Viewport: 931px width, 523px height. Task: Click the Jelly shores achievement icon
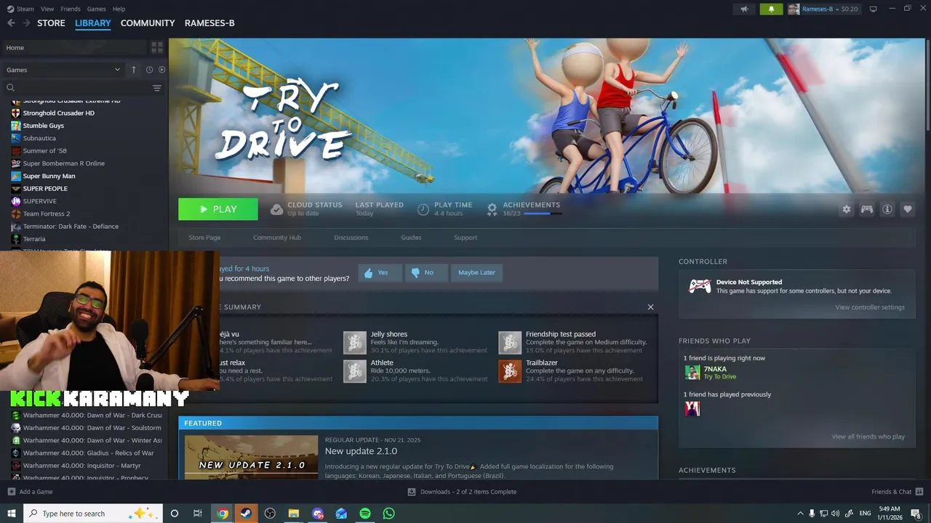pyautogui.click(x=355, y=342)
